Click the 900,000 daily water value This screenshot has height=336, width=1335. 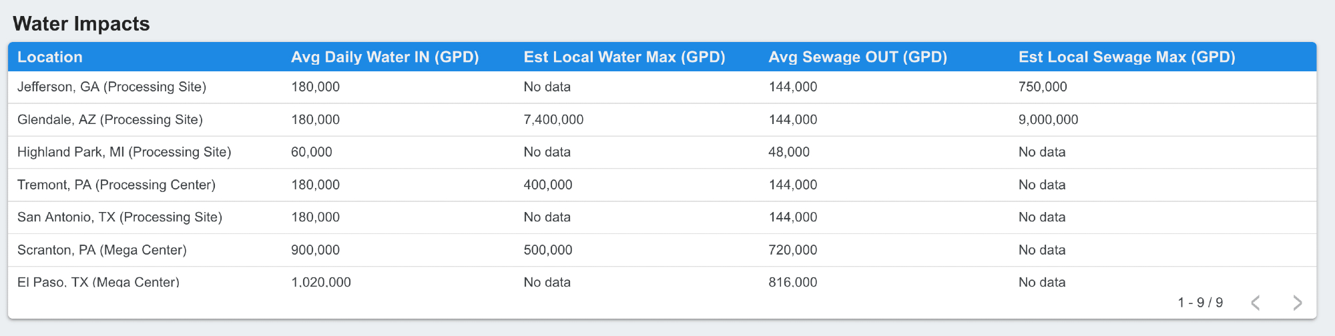[x=315, y=250]
